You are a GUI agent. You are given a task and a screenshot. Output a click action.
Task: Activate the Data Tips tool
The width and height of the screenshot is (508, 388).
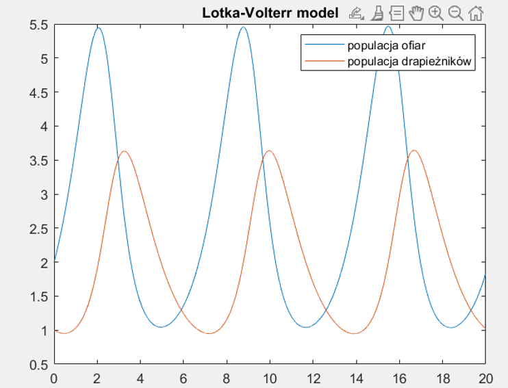[396, 12]
